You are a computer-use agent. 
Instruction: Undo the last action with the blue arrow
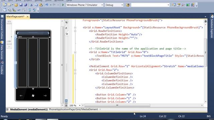(x=47, y=5)
